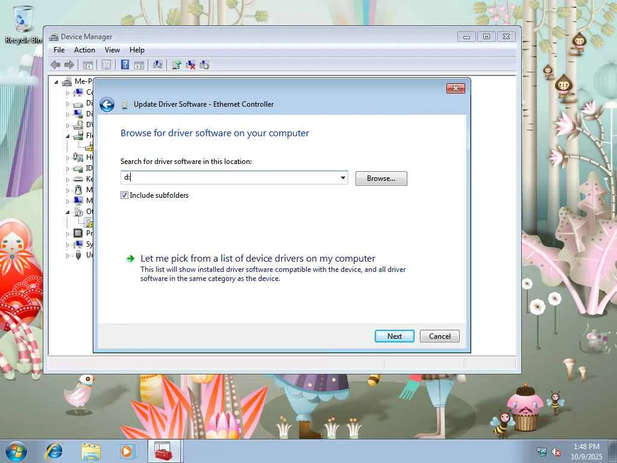
Task: Open Internet Explorer from the taskbar
Action: pyautogui.click(x=54, y=451)
